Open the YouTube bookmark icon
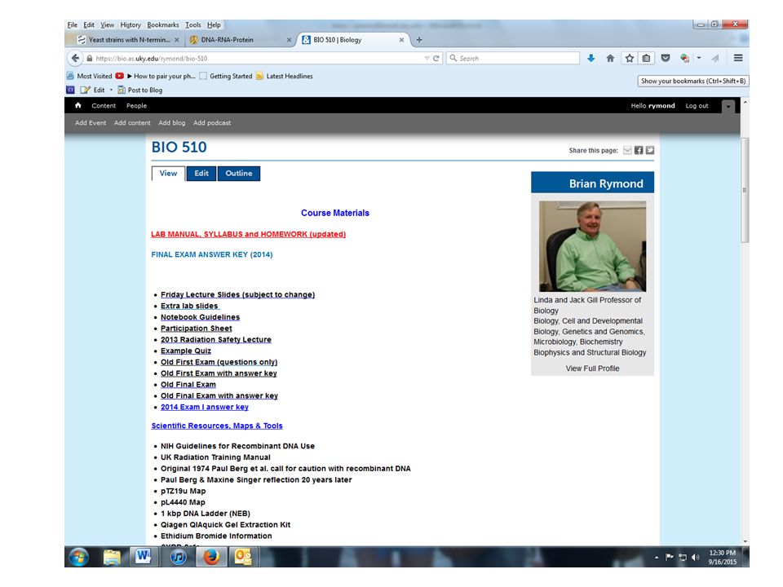 pyautogui.click(x=119, y=76)
